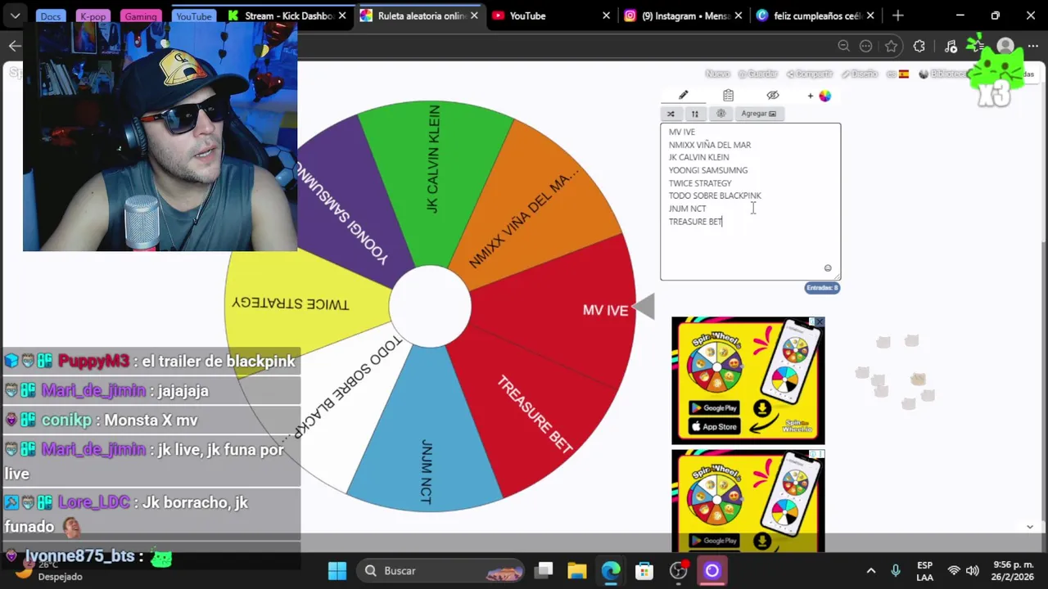
Task: Open the Gaming tab group
Action: 140,16
